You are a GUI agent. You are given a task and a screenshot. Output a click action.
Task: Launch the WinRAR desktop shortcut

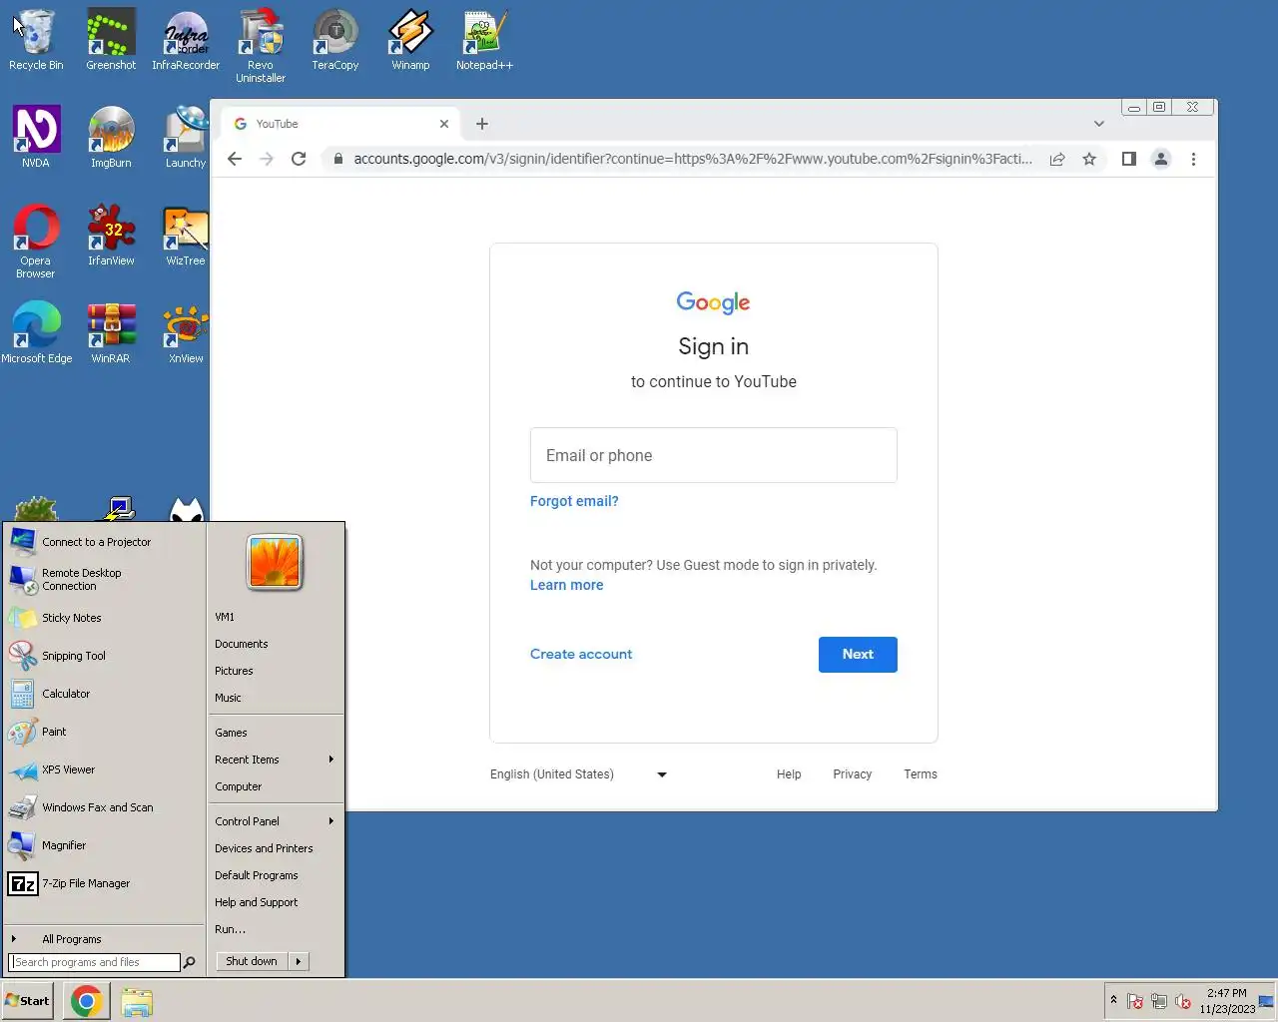pyautogui.click(x=111, y=332)
